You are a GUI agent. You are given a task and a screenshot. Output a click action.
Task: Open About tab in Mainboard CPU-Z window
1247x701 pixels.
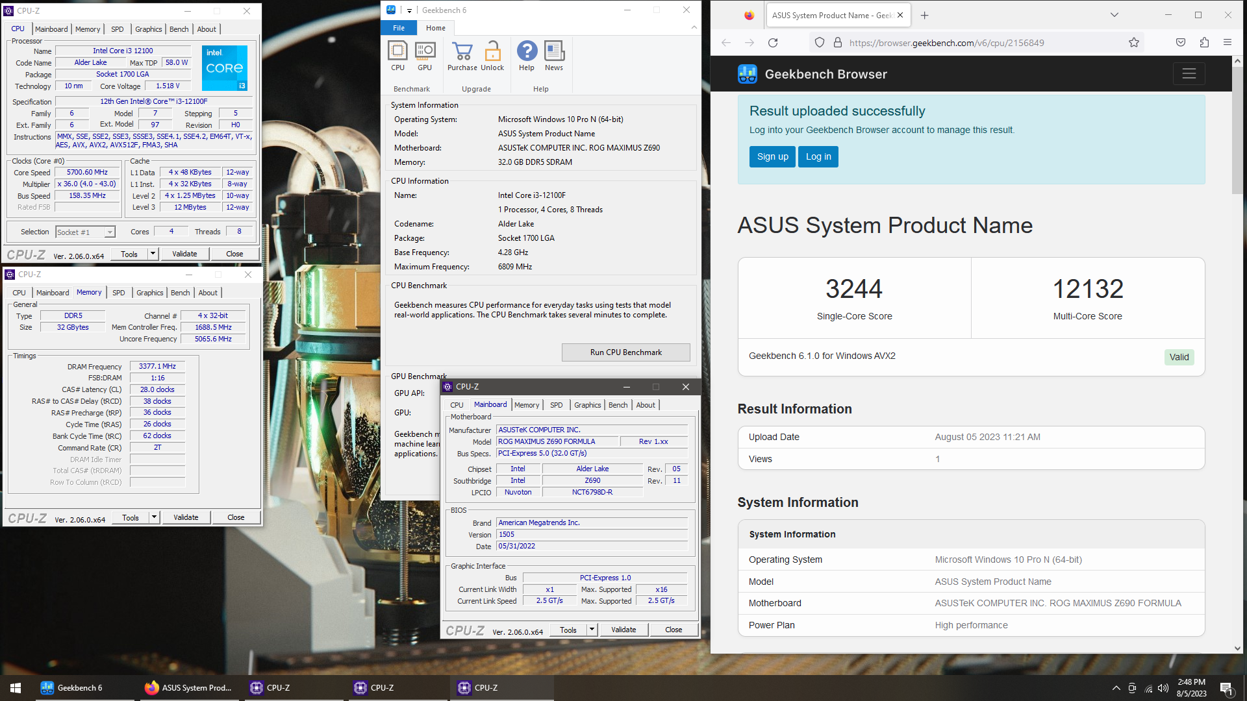(646, 405)
